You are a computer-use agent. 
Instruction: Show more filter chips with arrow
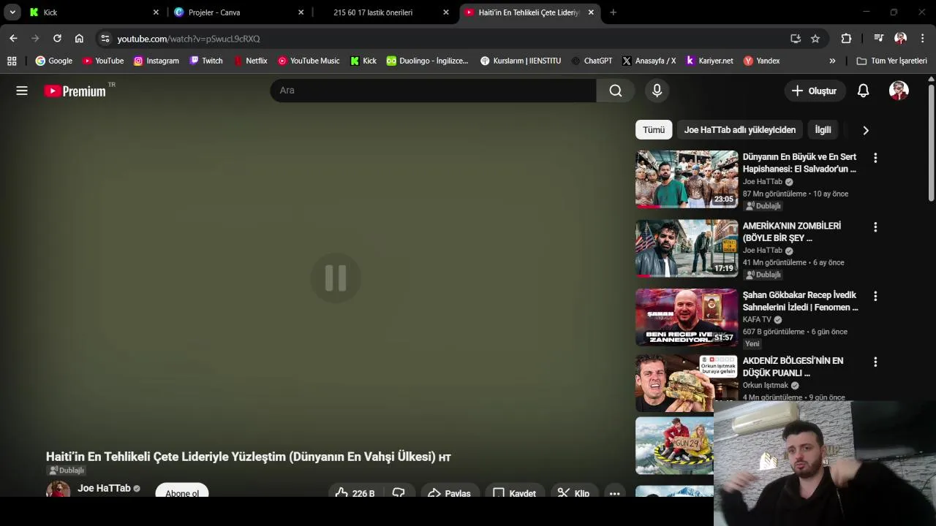click(866, 130)
